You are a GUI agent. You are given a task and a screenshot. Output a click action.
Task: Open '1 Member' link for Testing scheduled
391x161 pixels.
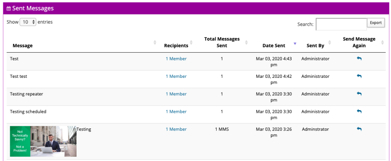pos(176,112)
